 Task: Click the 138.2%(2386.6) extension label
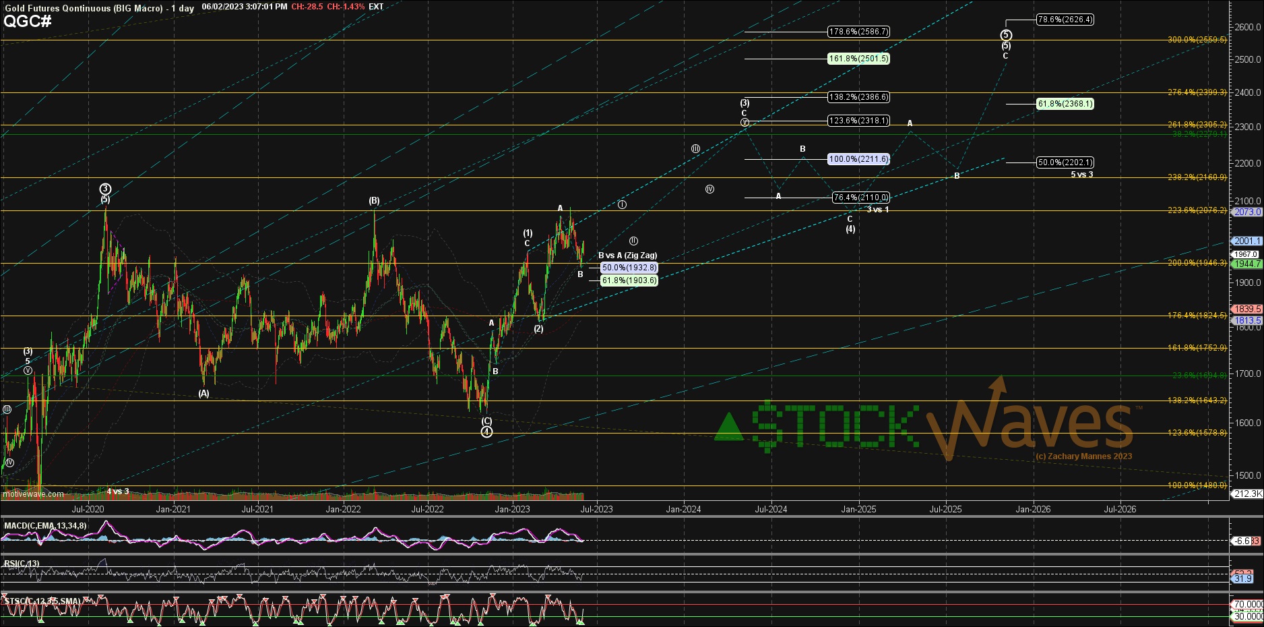click(x=858, y=97)
